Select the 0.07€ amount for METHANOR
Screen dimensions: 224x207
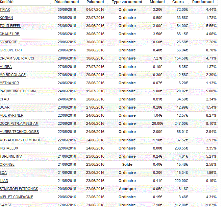coord(157,83)
